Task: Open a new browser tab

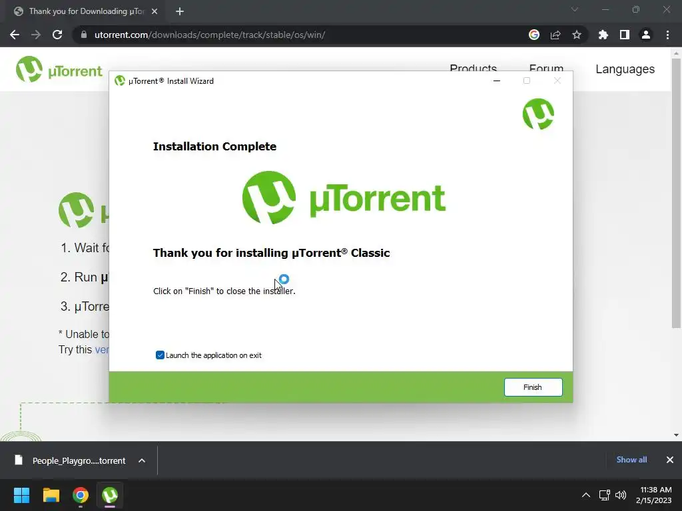Action: point(180,12)
